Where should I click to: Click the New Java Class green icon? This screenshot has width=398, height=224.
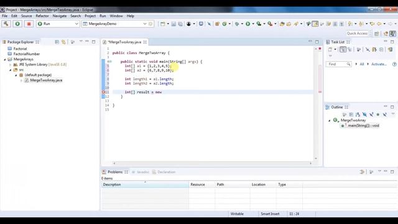(x=224, y=24)
